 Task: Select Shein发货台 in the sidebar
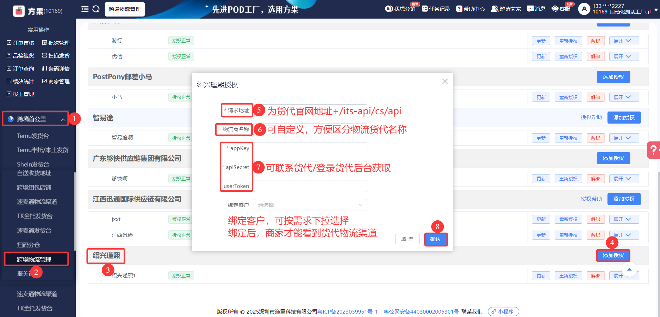point(33,165)
